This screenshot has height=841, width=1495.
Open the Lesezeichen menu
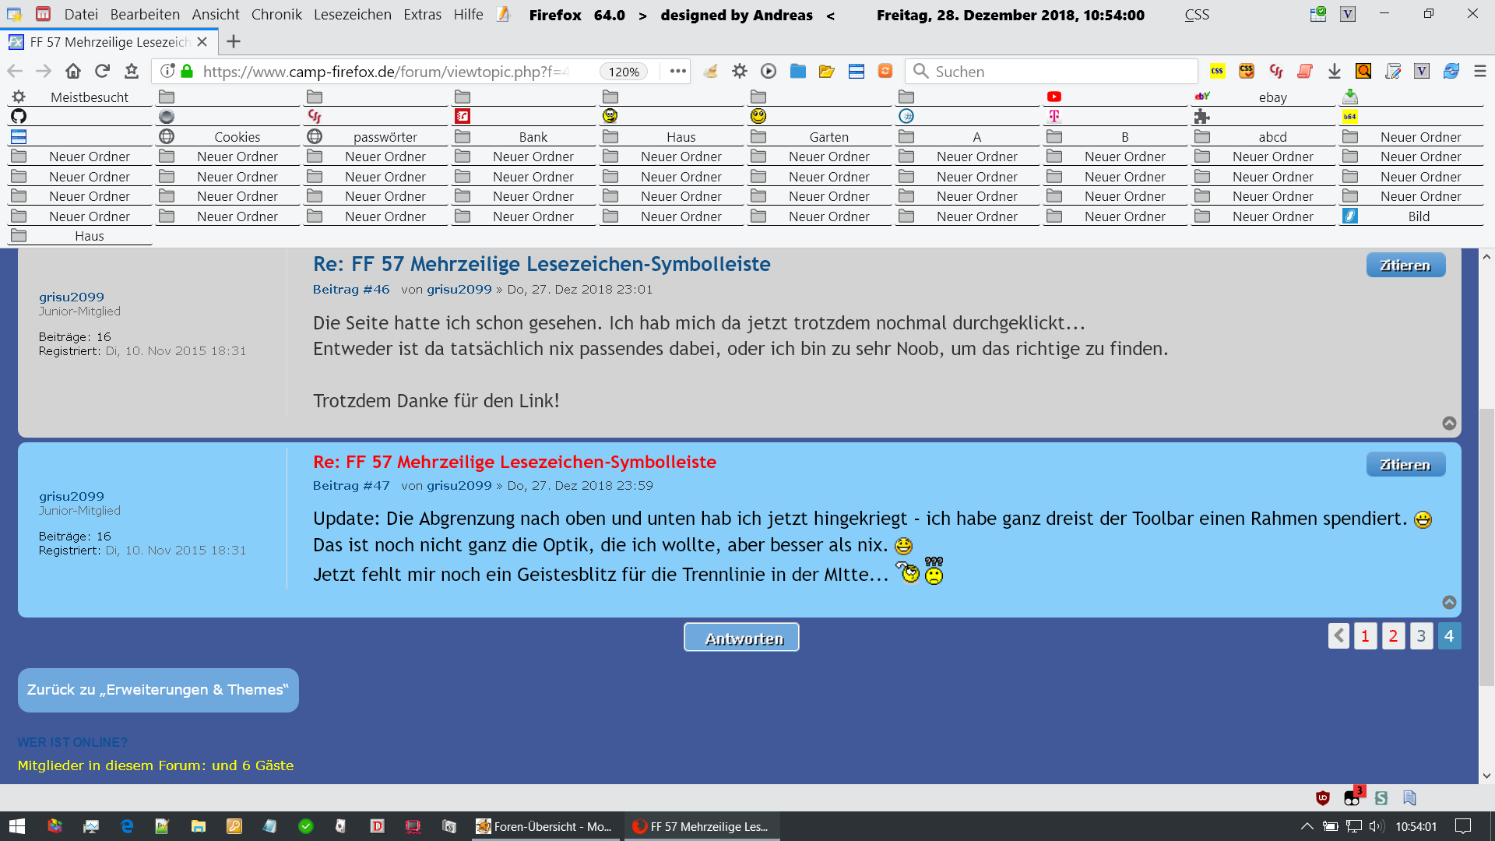coord(352,14)
